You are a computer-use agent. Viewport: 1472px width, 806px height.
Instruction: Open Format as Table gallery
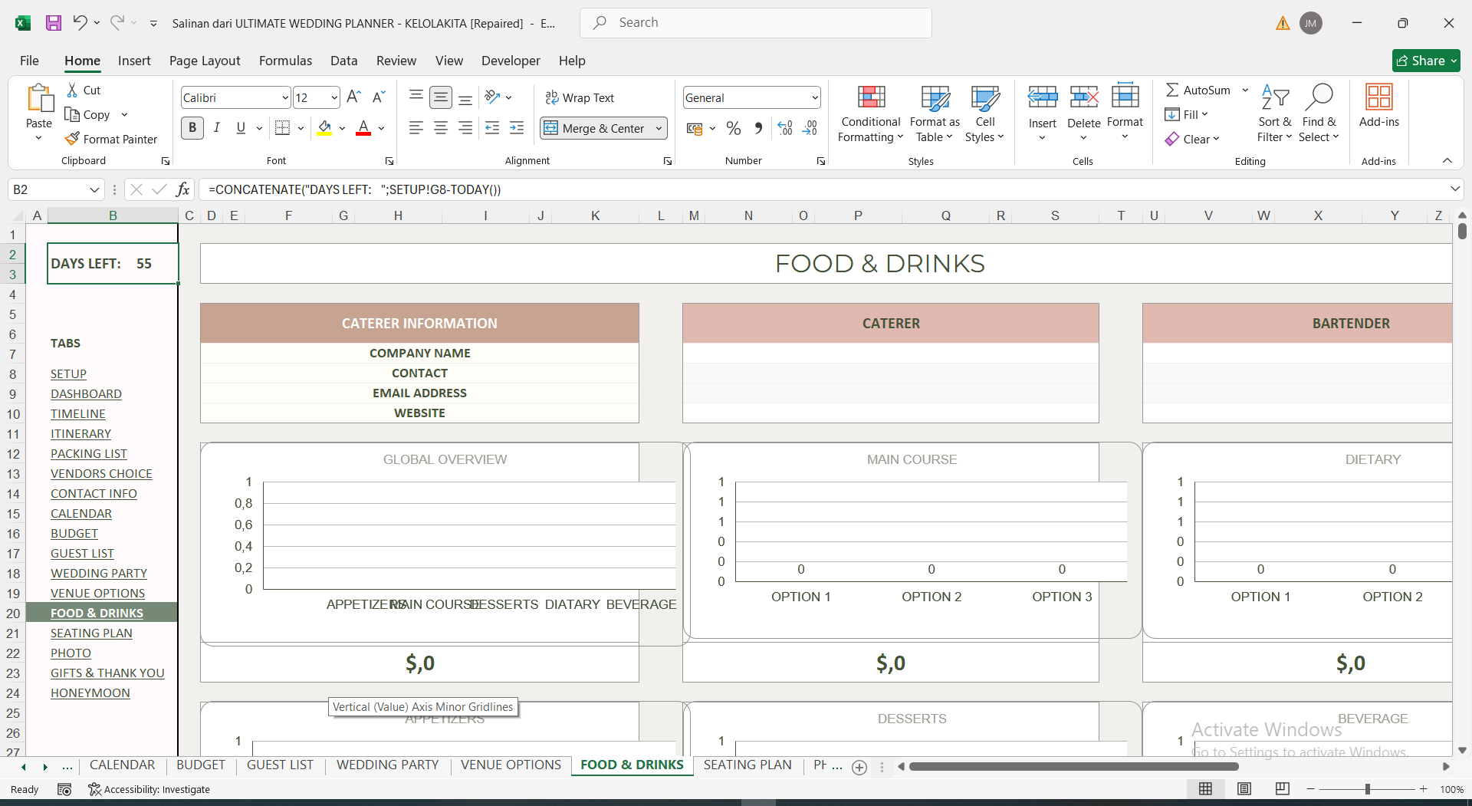935,113
